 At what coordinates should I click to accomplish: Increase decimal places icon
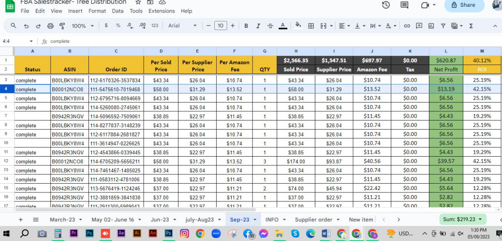click(143, 26)
